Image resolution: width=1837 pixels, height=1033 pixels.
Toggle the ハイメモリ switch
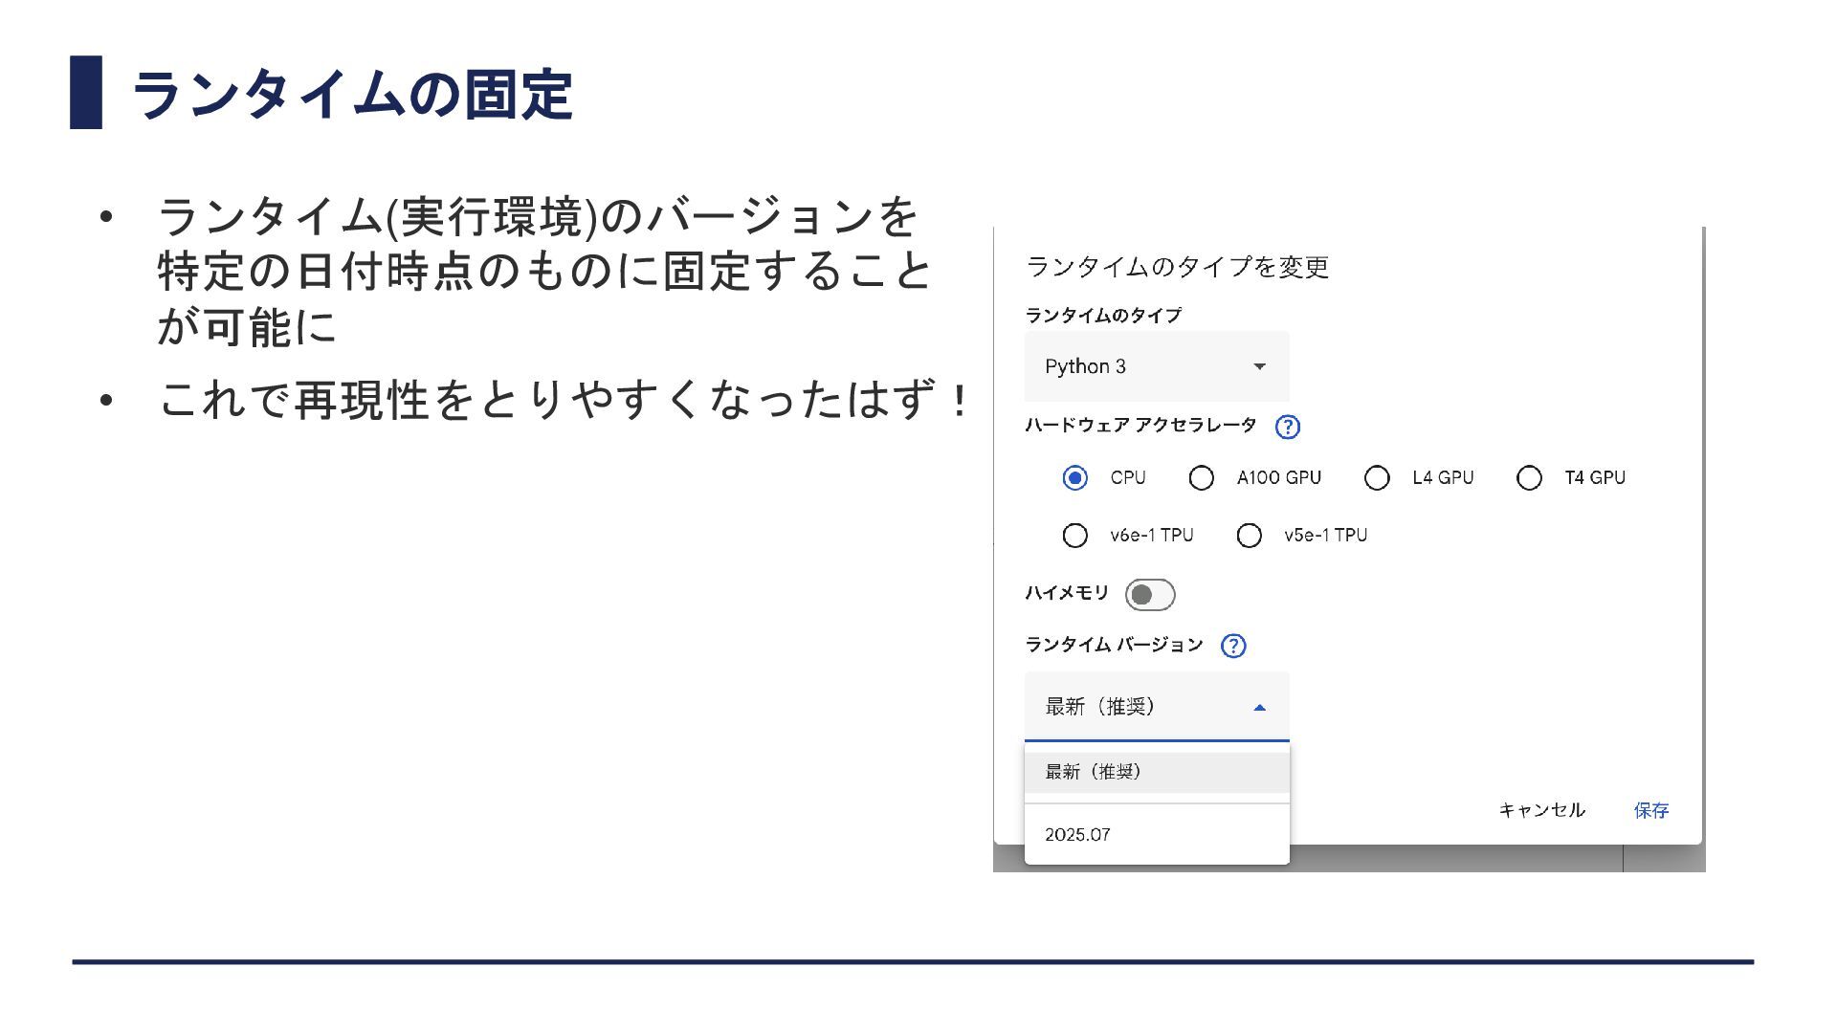coord(1149,594)
